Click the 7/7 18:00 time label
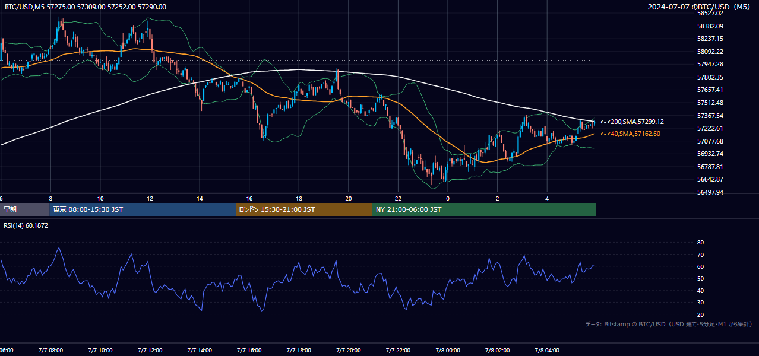The width and height of the screenshot is (759, 356). (299, 351)
